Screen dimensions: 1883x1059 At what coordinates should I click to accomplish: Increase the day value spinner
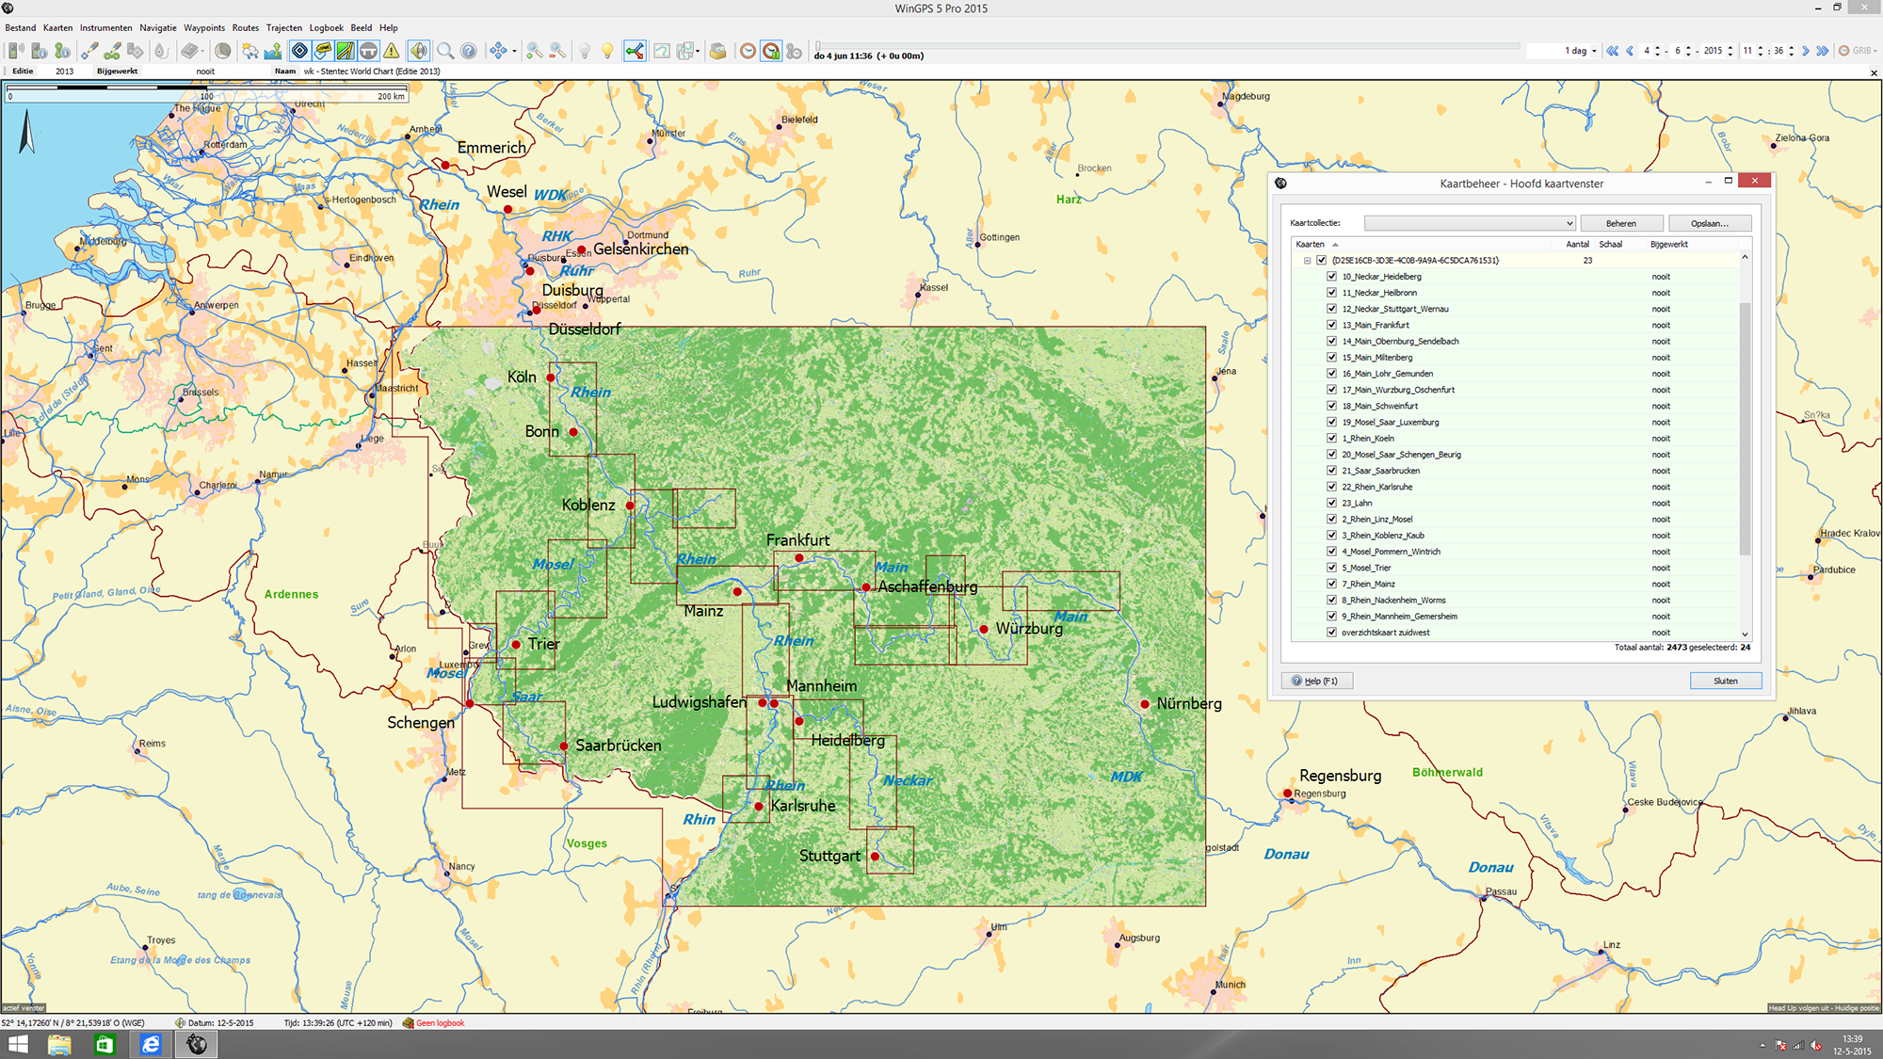point(1658,48)
